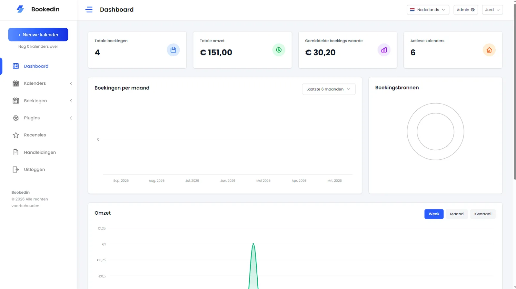The height and width of the screenshot is (289, 516).
Task: Click the Plugins gear icon
Action: [x=16, y=118]
